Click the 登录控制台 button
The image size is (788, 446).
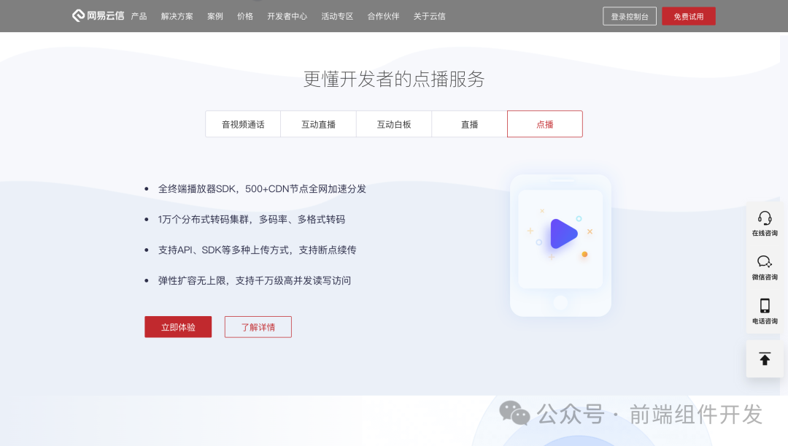(629, 15)
